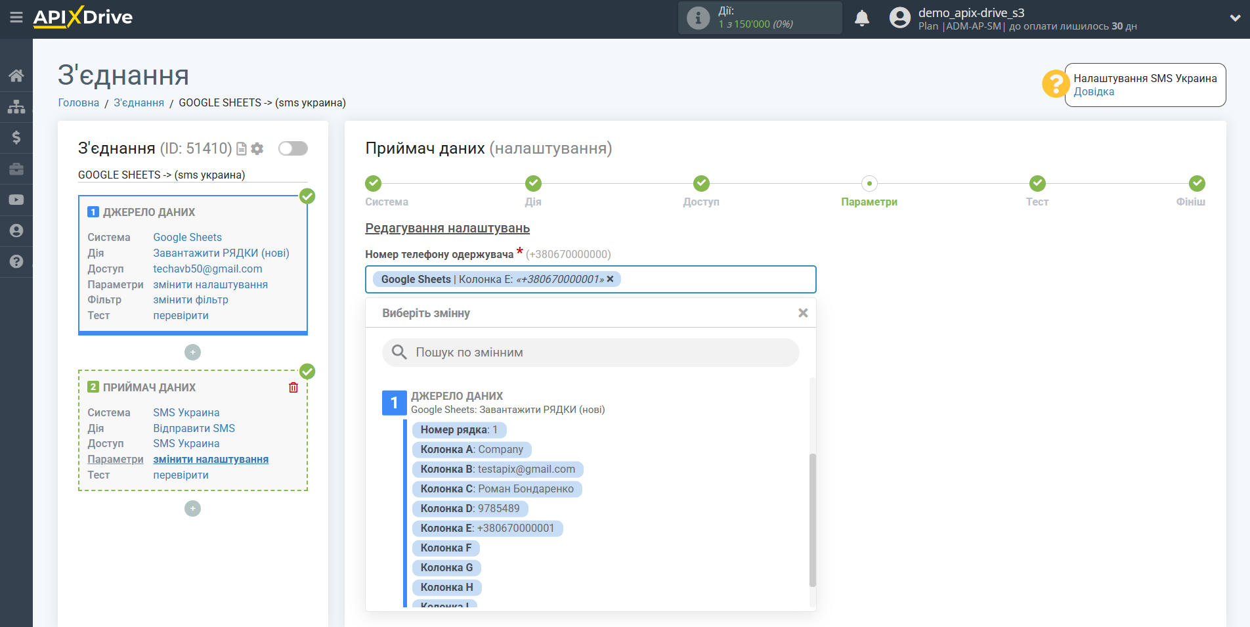
Task: Open the user profile sidebar icon
Action: click(x=16, y=230)
